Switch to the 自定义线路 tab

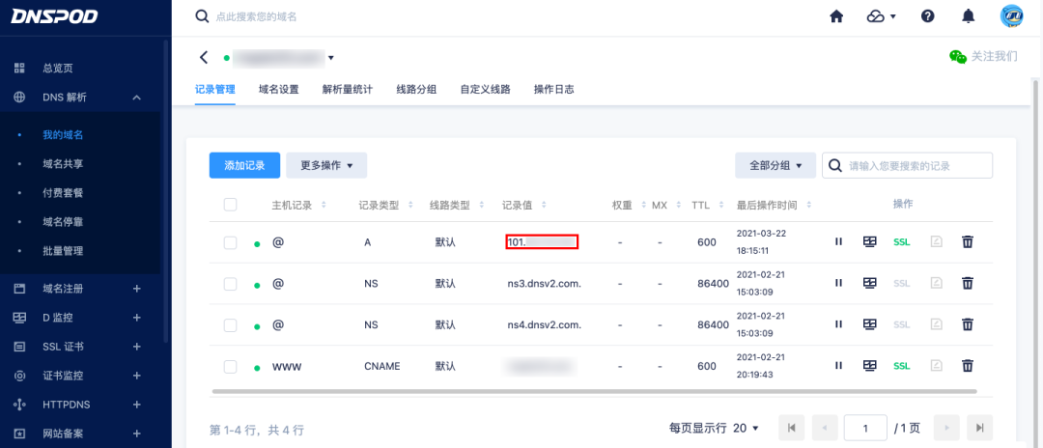pos(485,89)
